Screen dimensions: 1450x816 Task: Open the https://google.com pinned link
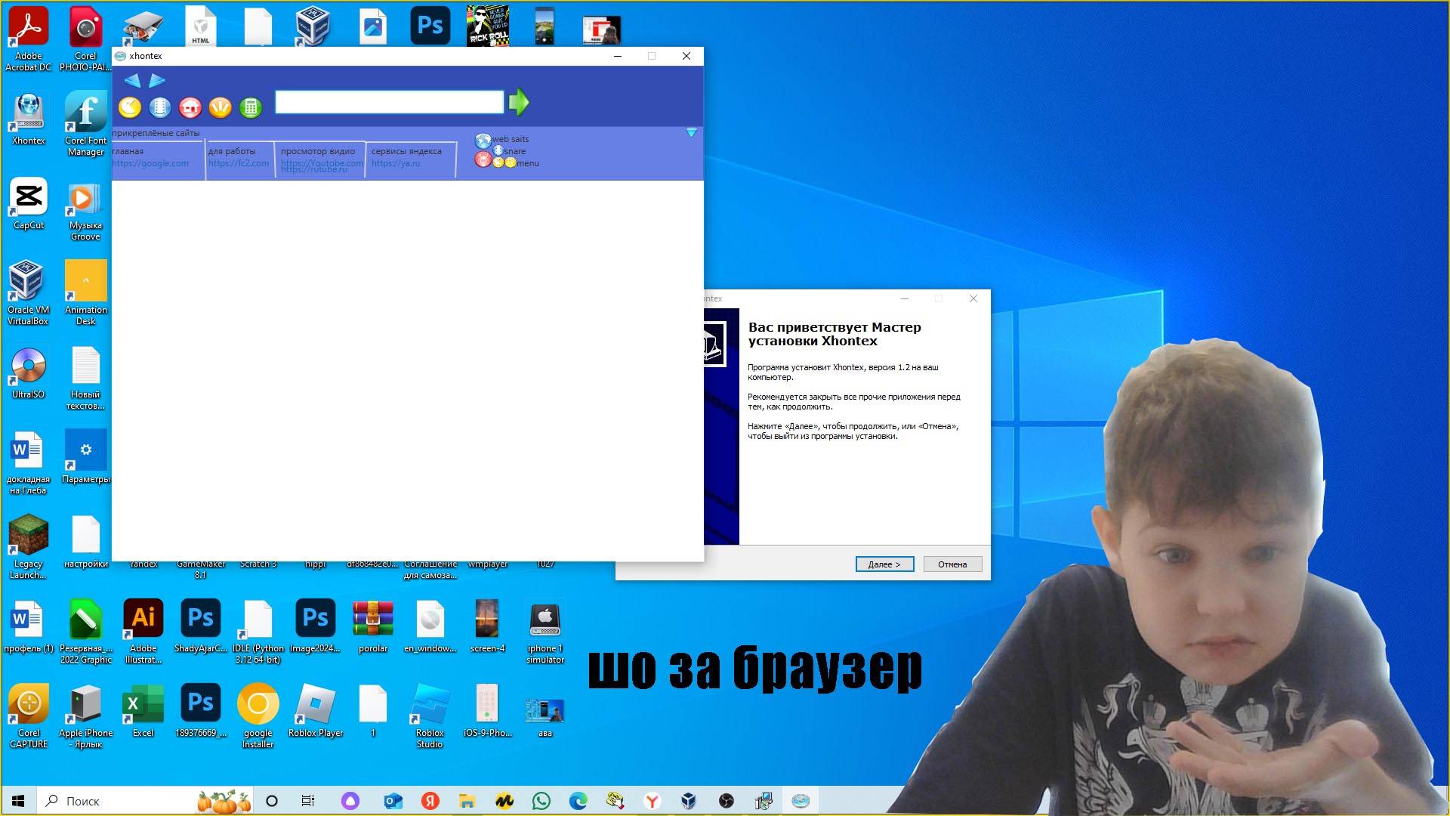coord(150,163)
